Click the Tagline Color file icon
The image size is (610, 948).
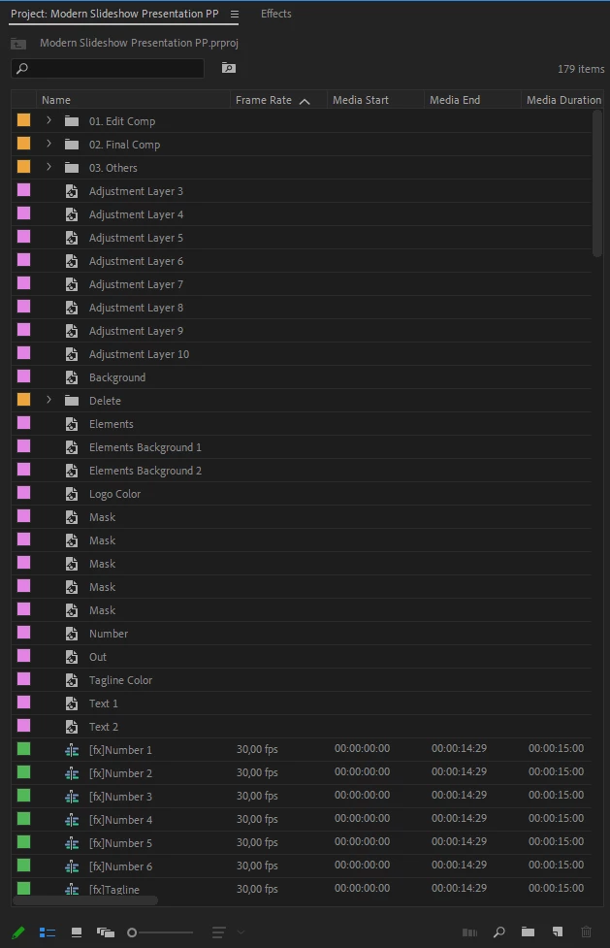(x=72, y=680)
